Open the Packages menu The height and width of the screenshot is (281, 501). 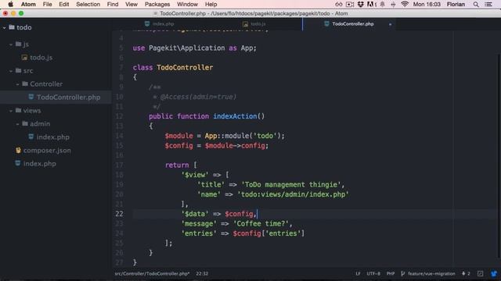(157, 4)
